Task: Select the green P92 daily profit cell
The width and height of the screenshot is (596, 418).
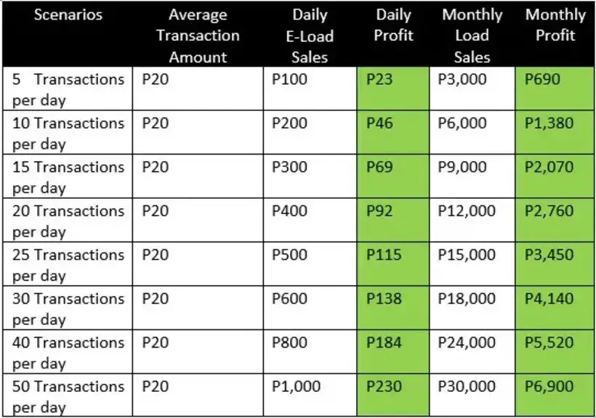Action: coord(393,220)
